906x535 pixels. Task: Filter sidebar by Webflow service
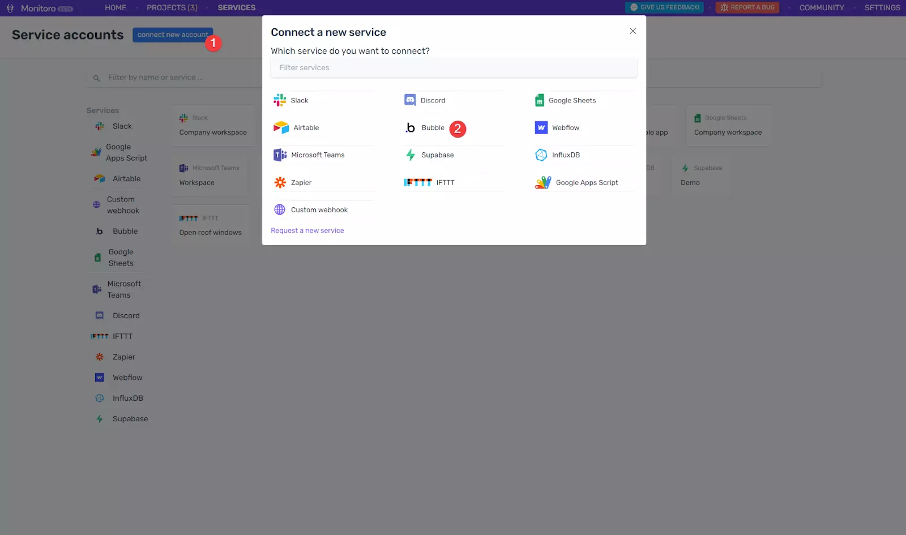click(x=118, y=378)
